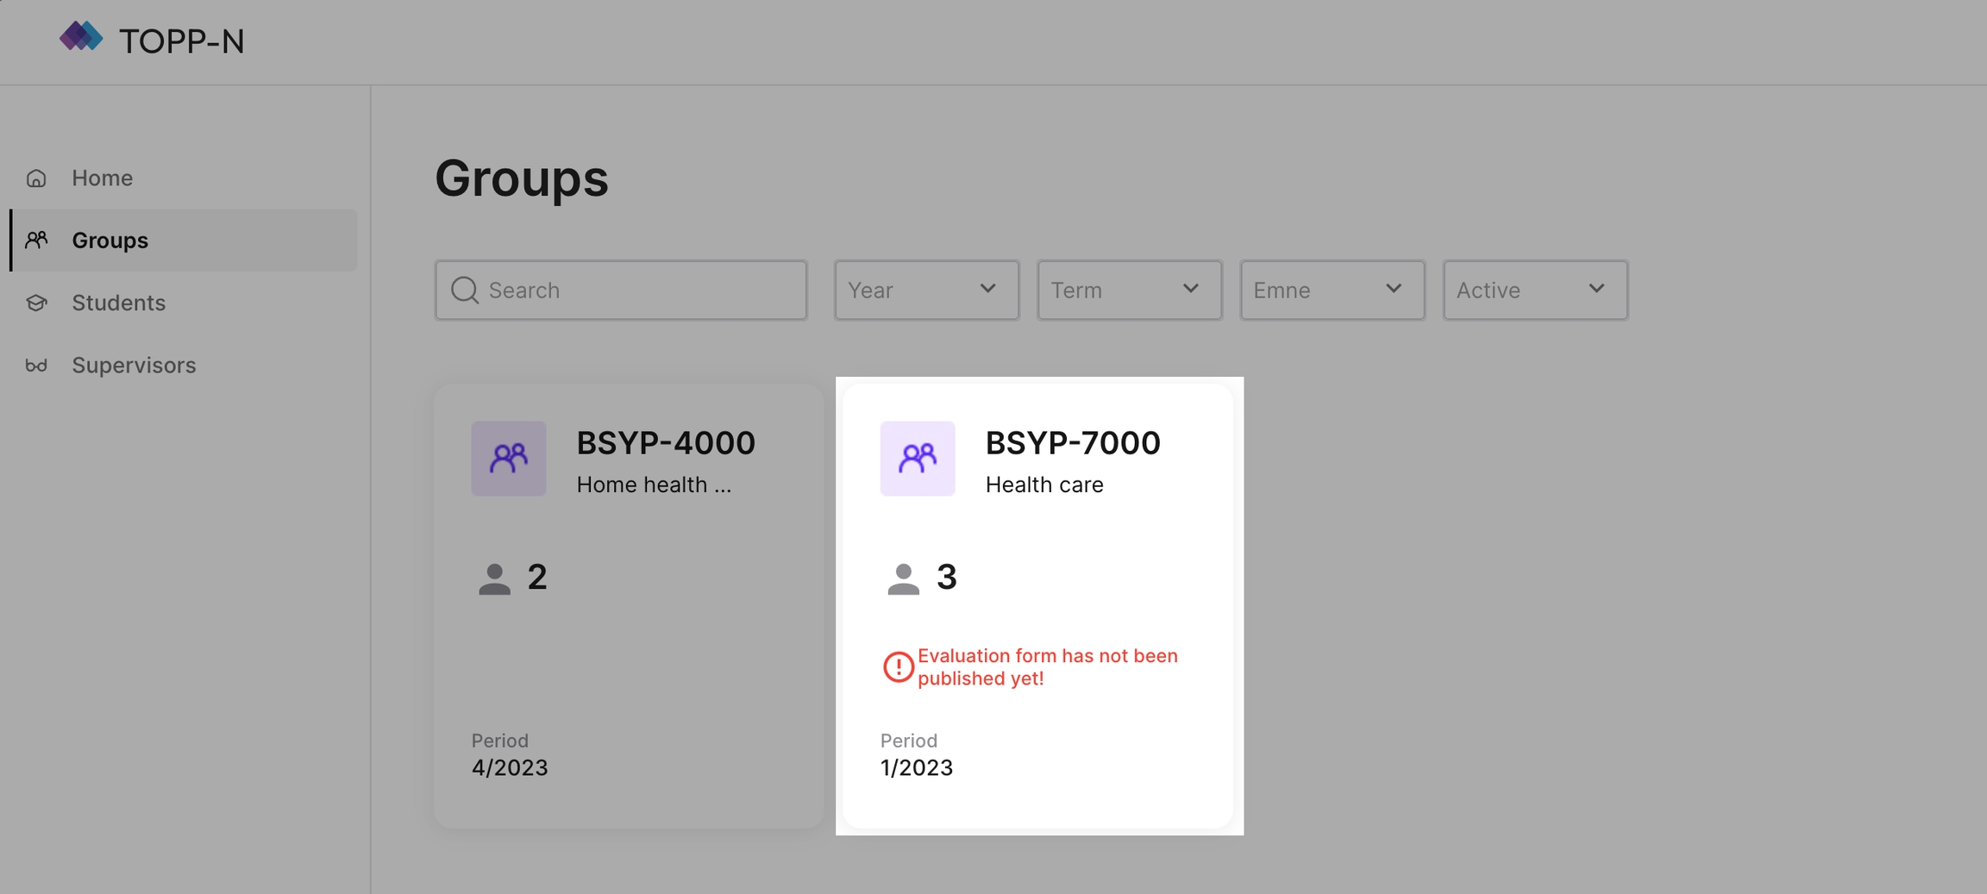This screenshot has width=1987, height=894.
Task: Click the Students graduation cap icon
Action: [x=36, y=303]
